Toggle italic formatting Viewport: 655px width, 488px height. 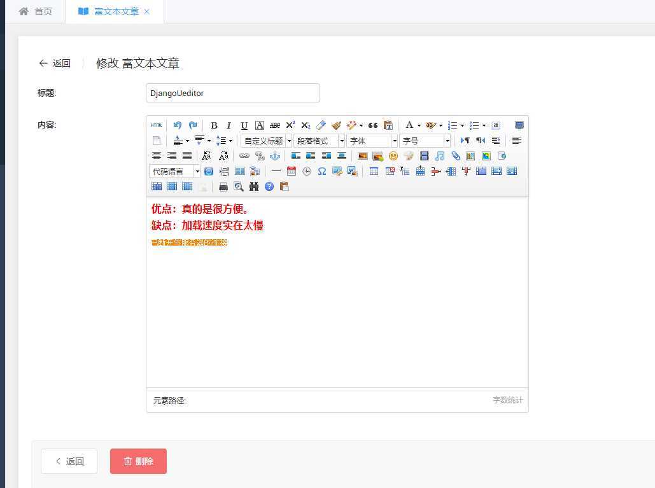229,125
